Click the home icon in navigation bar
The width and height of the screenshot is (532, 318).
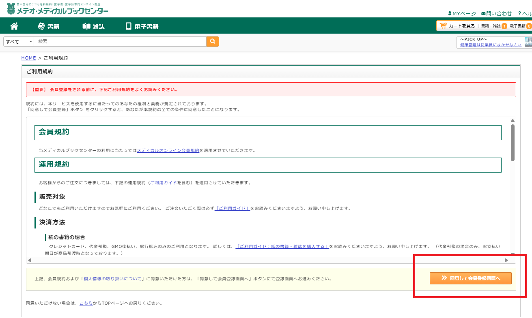[x=14, y=26]
